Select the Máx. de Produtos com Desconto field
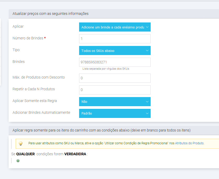Image resolution: width=219 pixels, height=179 pixels. 115,78
